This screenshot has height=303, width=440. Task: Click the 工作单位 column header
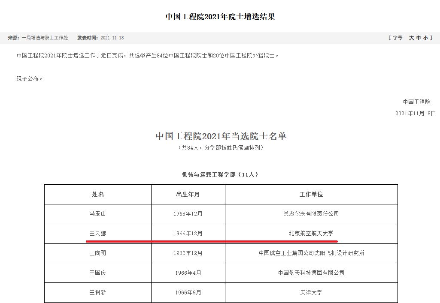[x=311, y=194]
